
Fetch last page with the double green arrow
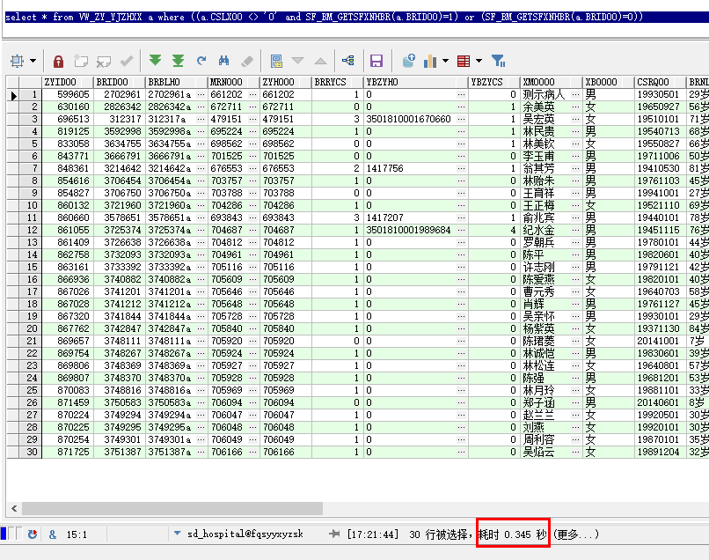(x=179, y=61)
